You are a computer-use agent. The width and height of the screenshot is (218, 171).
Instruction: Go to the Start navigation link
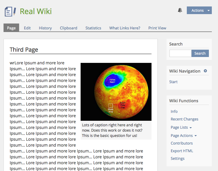pyautogui.click(x=173, y=82)
